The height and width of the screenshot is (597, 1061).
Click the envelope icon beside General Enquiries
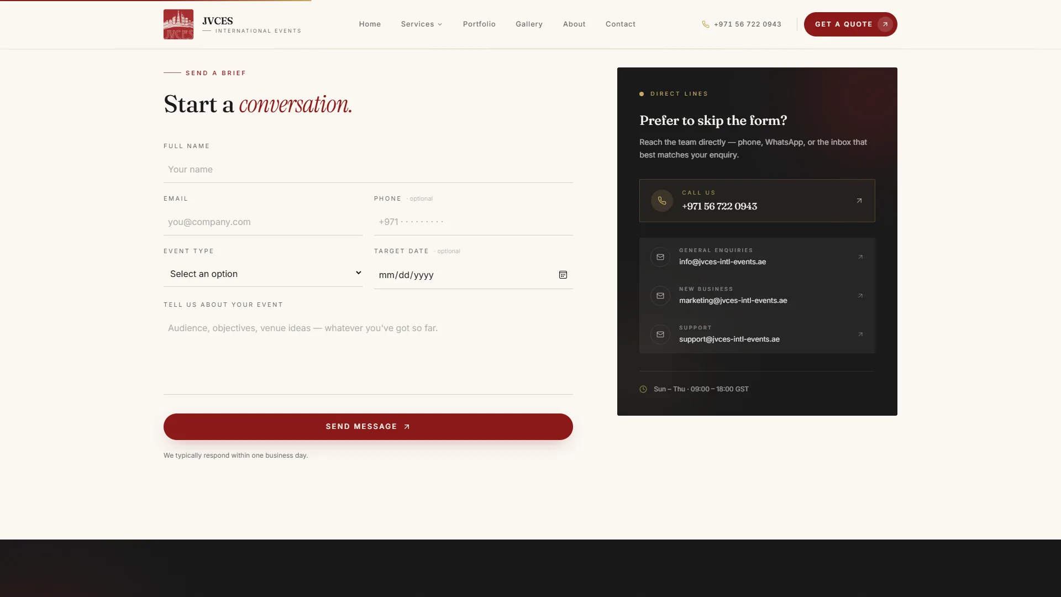[660, 257]
